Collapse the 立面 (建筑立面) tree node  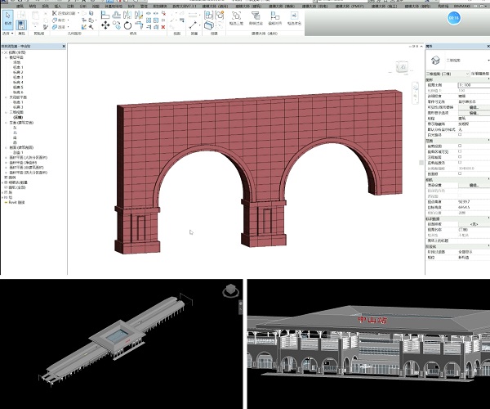click(7, 123)
